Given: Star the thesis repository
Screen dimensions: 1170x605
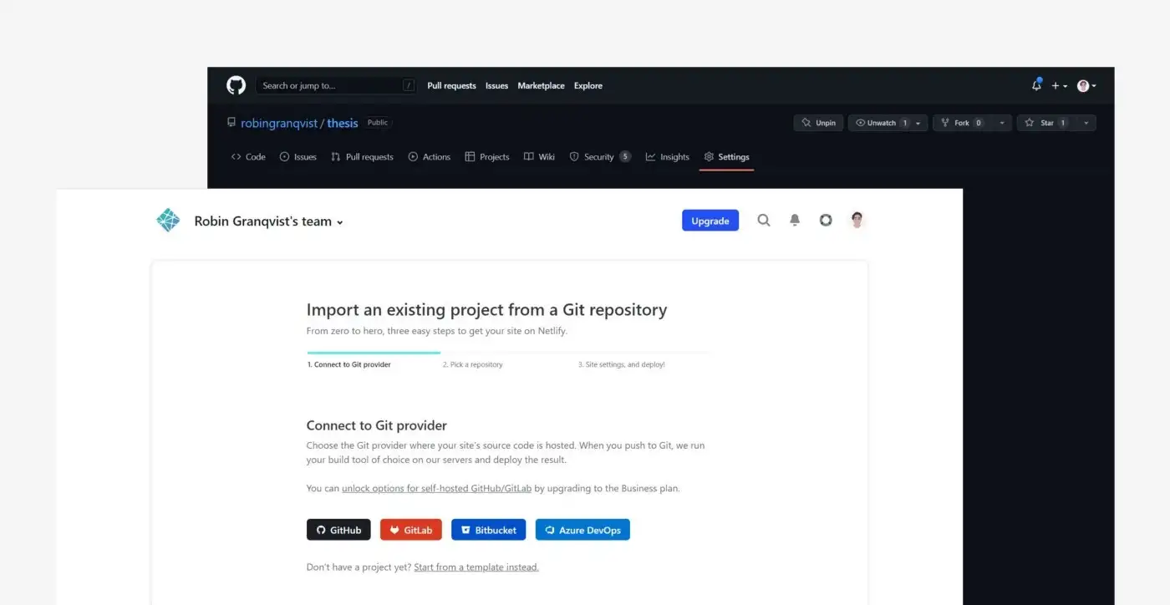Looking at the screenshot, I should [x=1046, y=122].
